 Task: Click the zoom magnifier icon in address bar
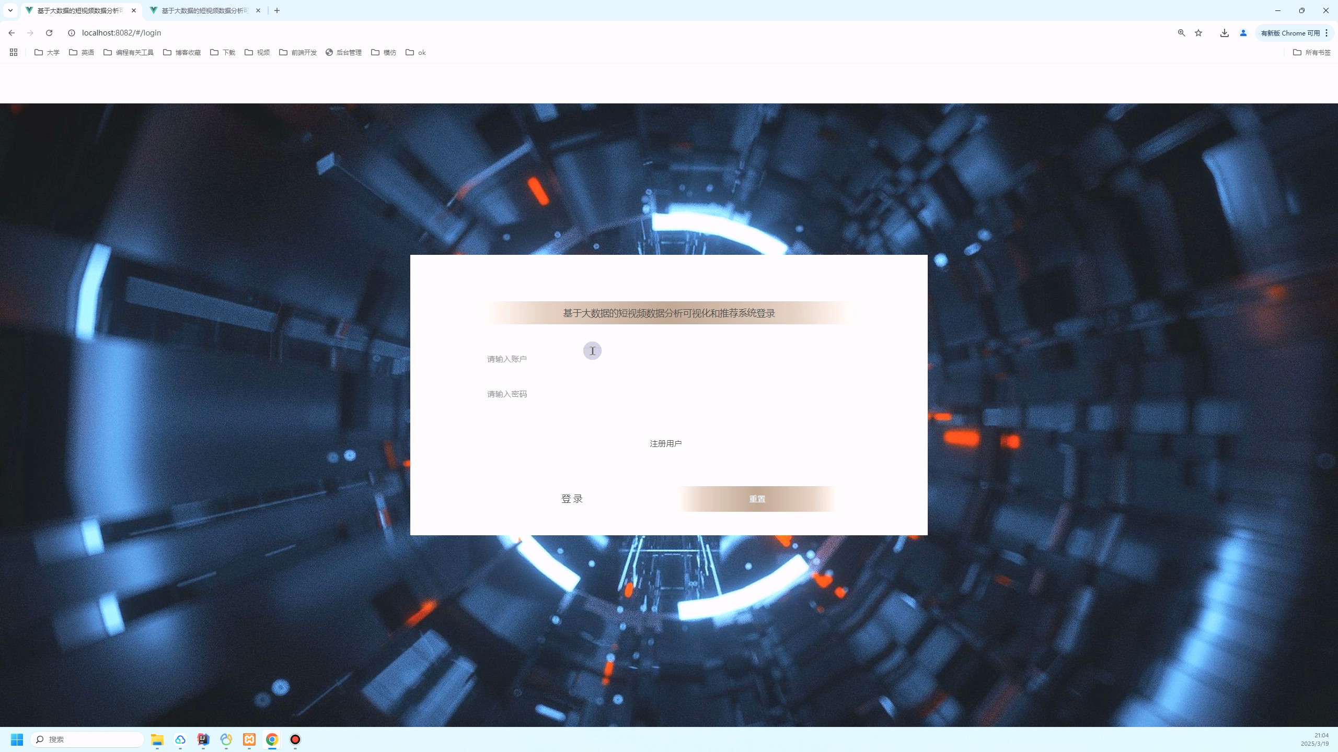pyautogui.click(x=1181, y=33)
